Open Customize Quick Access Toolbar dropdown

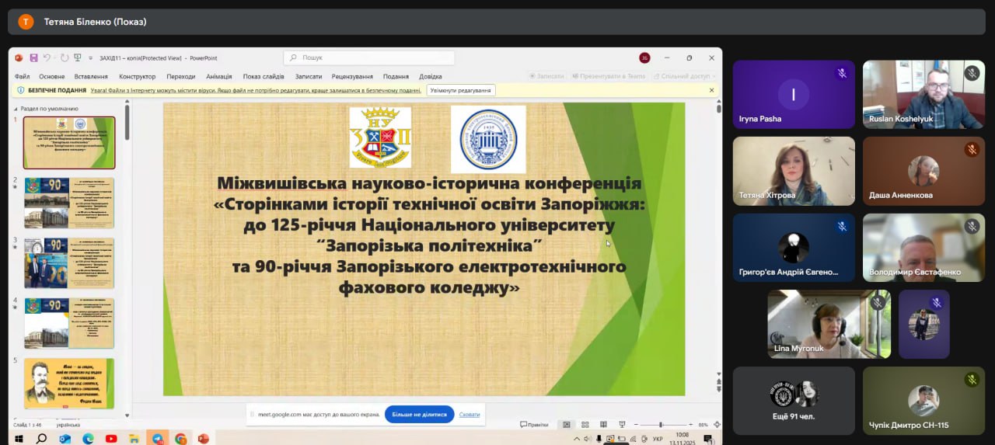[x=89, y=58]
